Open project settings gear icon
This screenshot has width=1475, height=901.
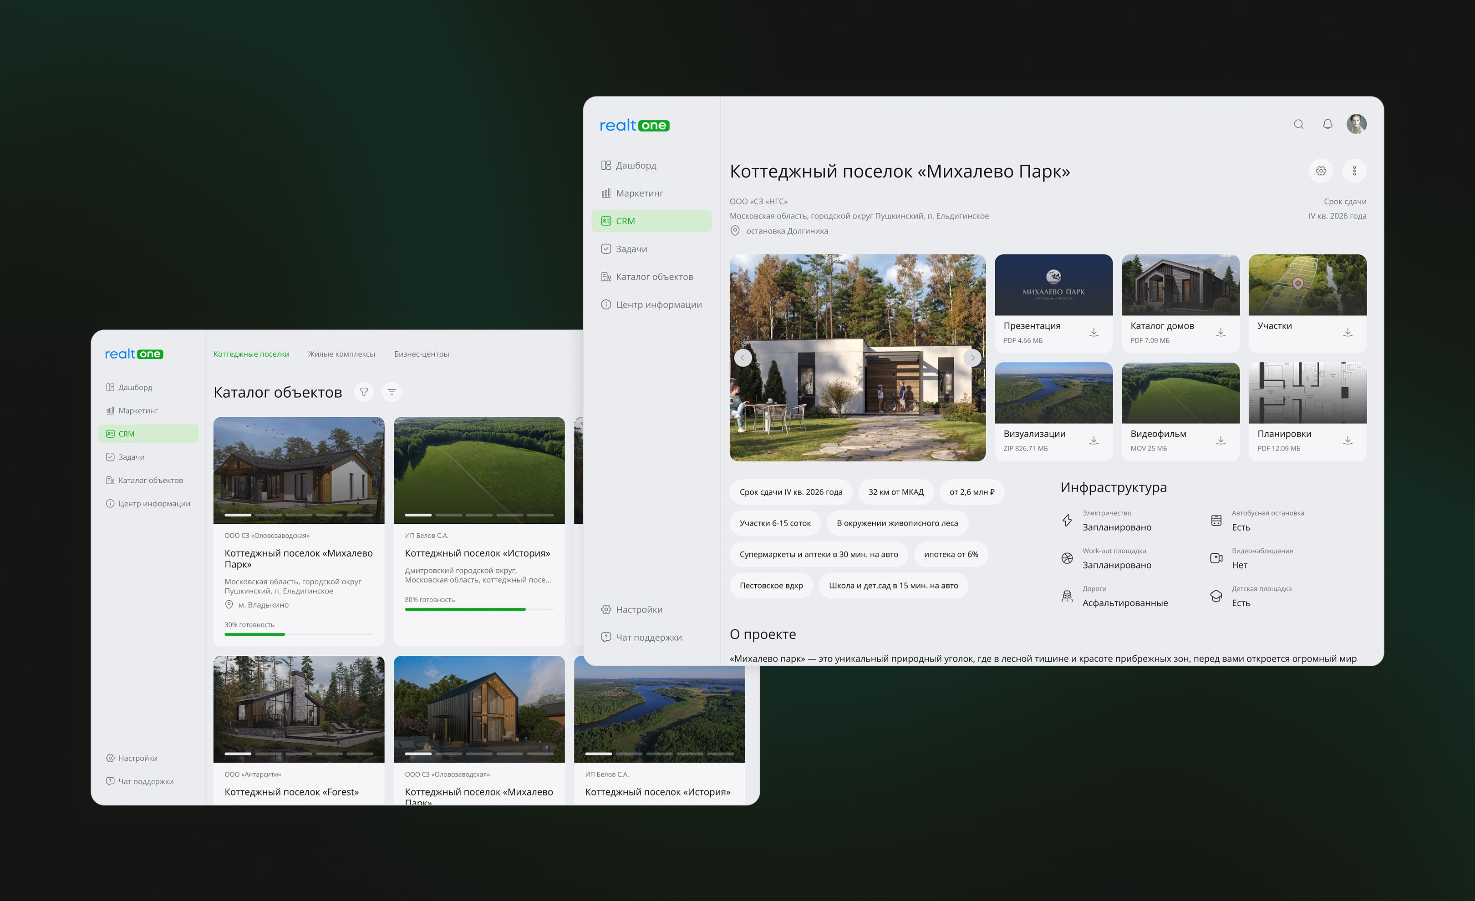click(x=1321, y=171)
